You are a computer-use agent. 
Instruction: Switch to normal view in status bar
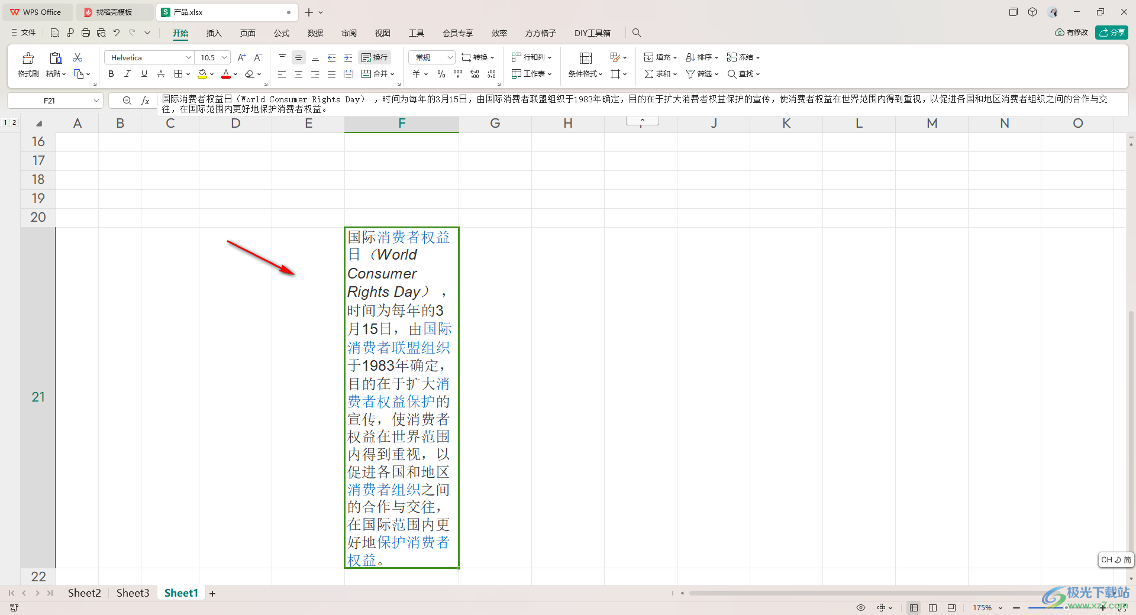coord(914,608)
